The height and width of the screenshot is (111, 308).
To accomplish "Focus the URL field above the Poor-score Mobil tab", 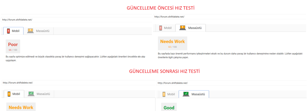I will (x=76, y=20).
